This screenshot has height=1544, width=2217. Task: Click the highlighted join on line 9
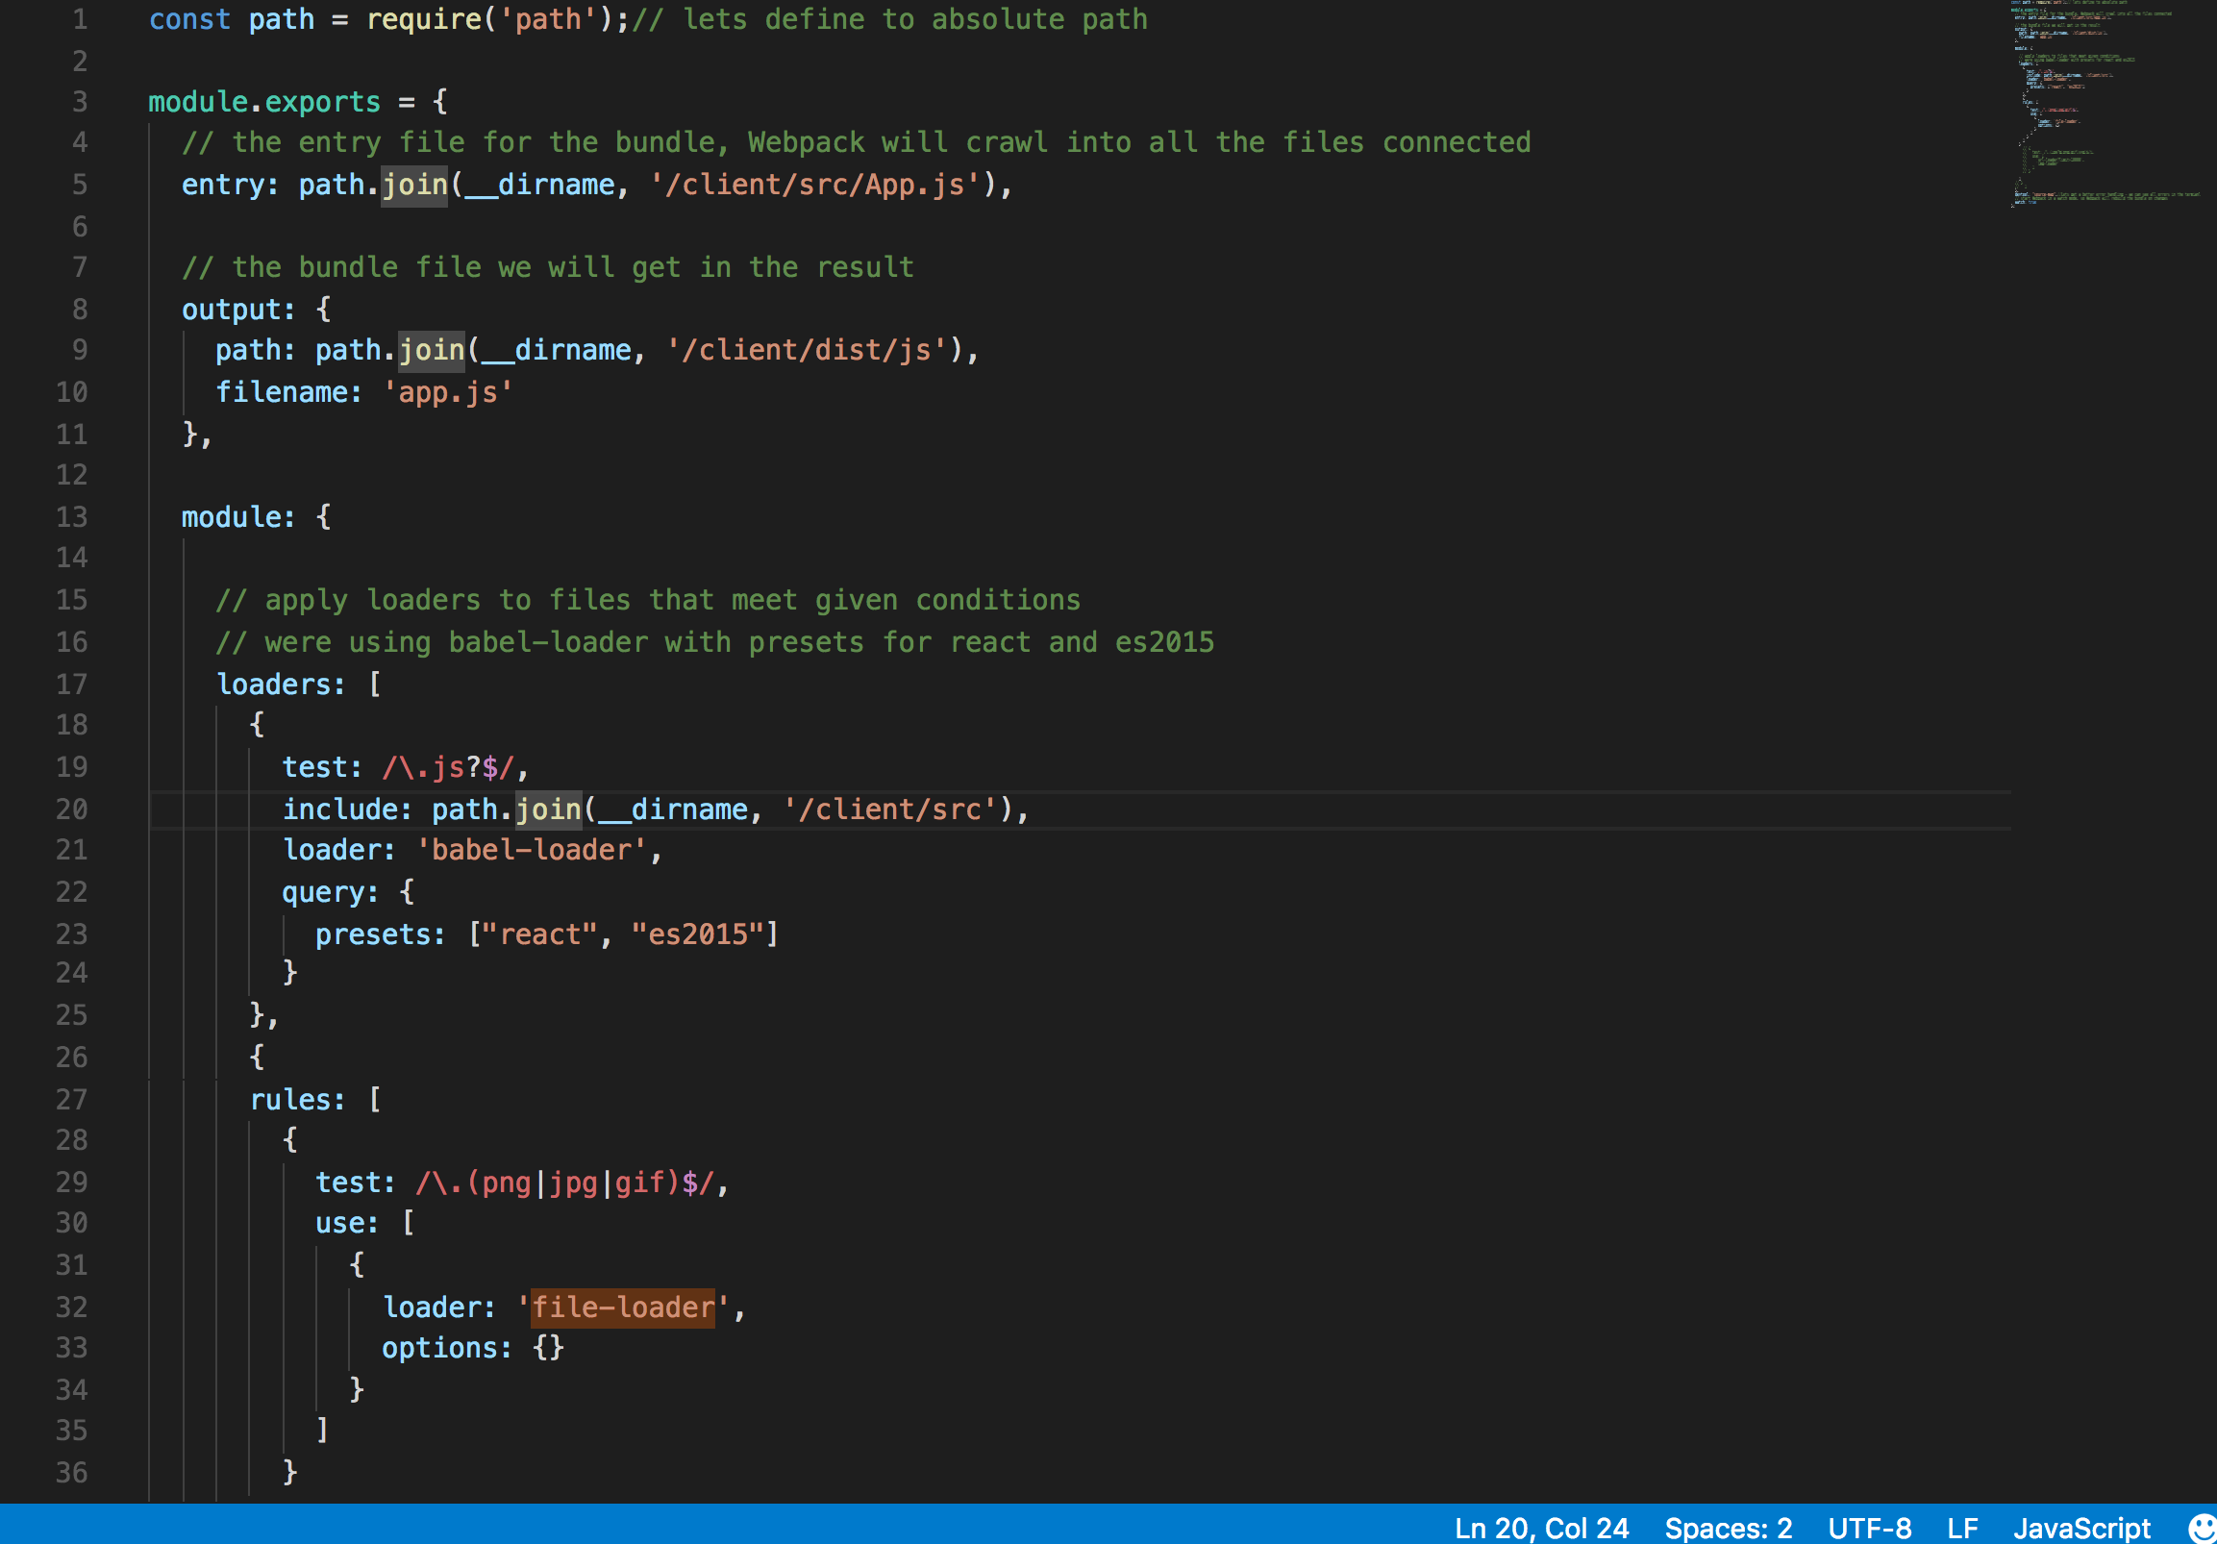432,350
